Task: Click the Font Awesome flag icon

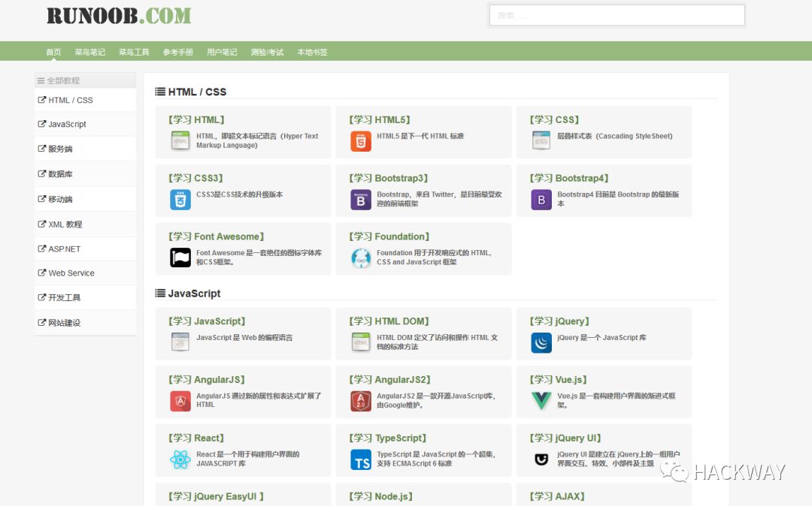Action: 180,258
